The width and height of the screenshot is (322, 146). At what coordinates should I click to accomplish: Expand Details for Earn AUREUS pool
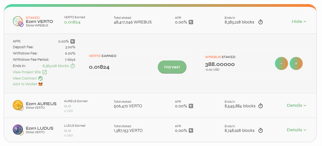[296, 105]
